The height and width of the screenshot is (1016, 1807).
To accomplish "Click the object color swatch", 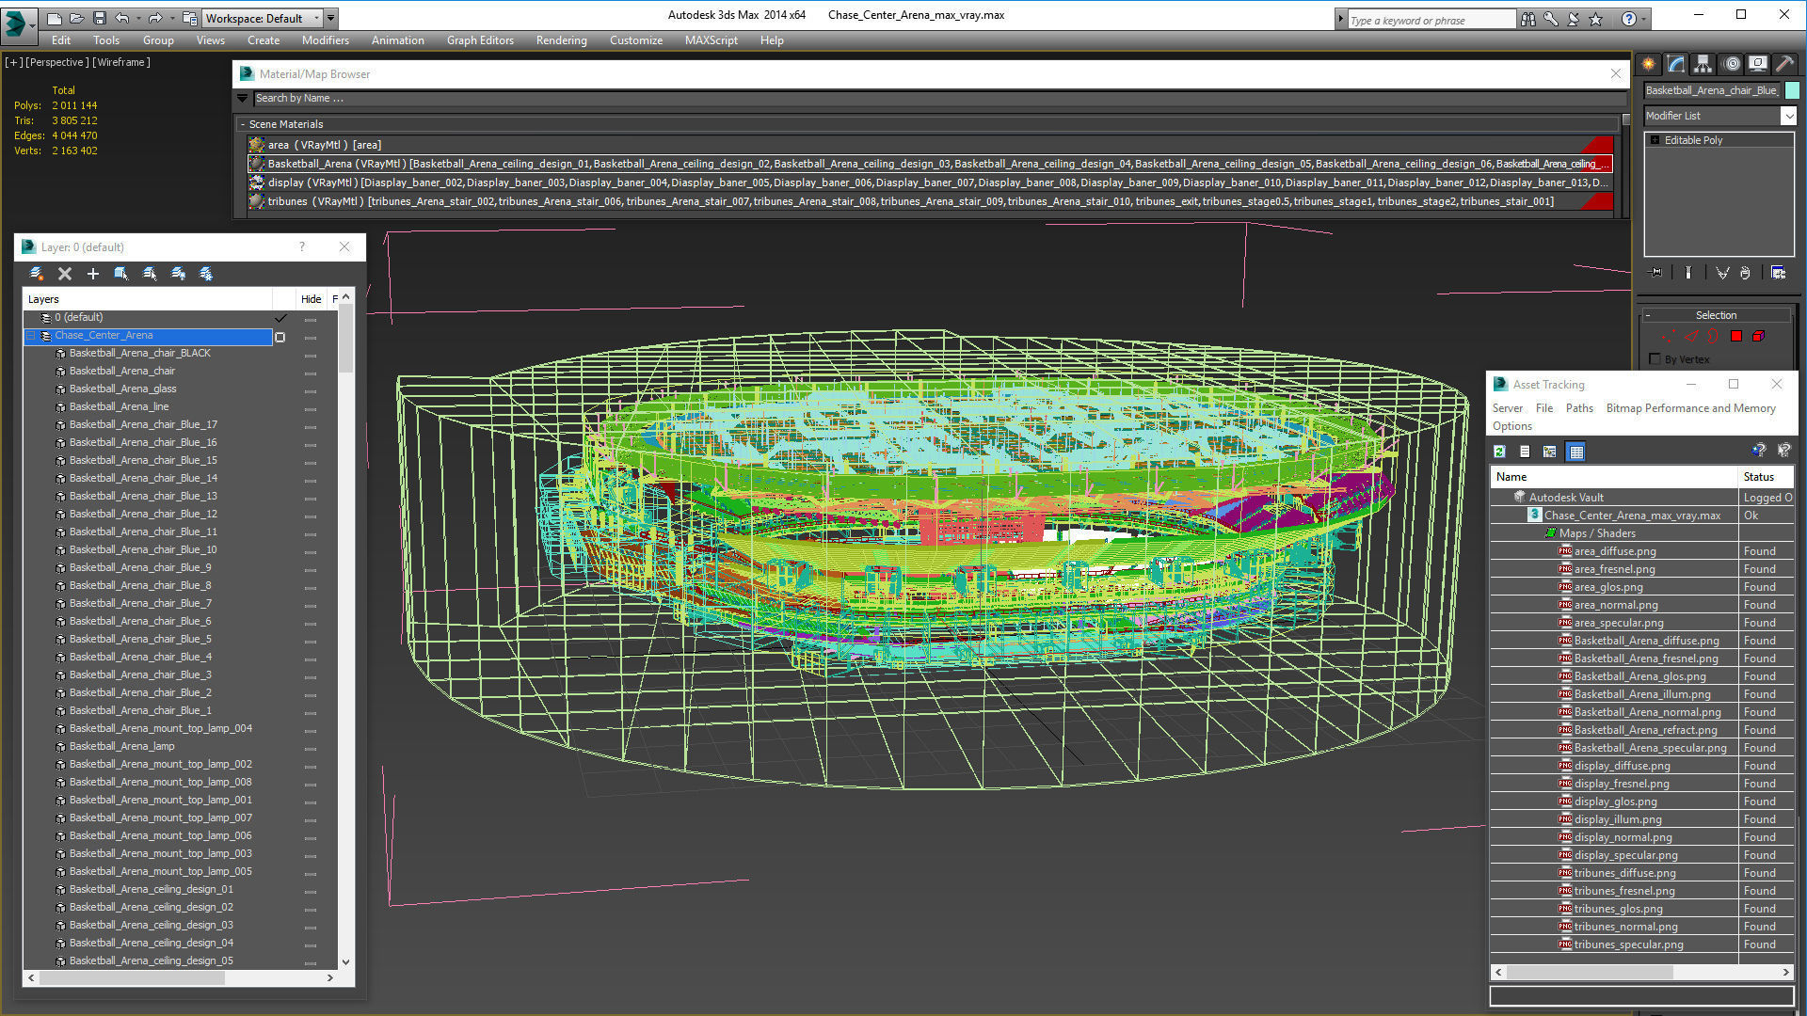I will [1791, 90].
